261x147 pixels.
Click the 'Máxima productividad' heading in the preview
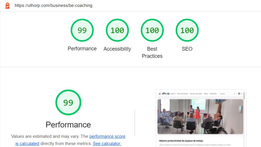(x=181, y=141)
